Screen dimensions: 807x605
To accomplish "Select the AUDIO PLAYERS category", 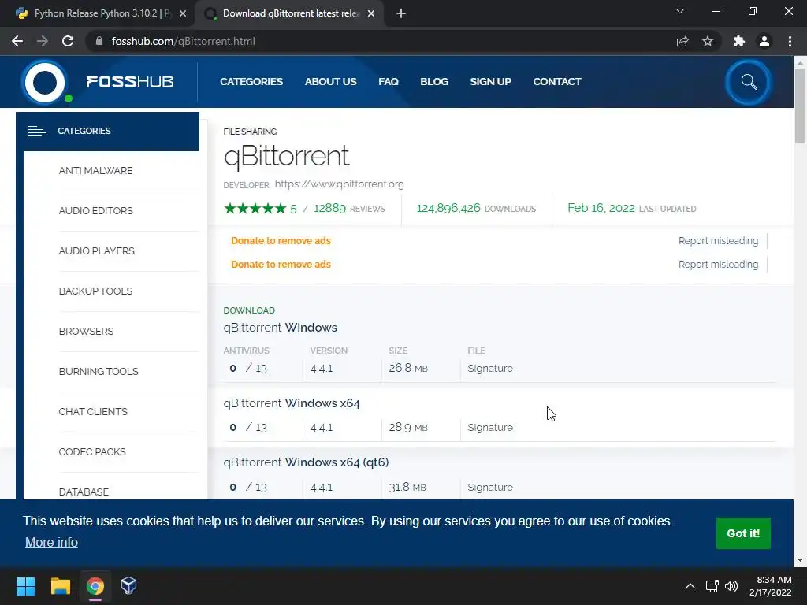I will tap(96, 251).
